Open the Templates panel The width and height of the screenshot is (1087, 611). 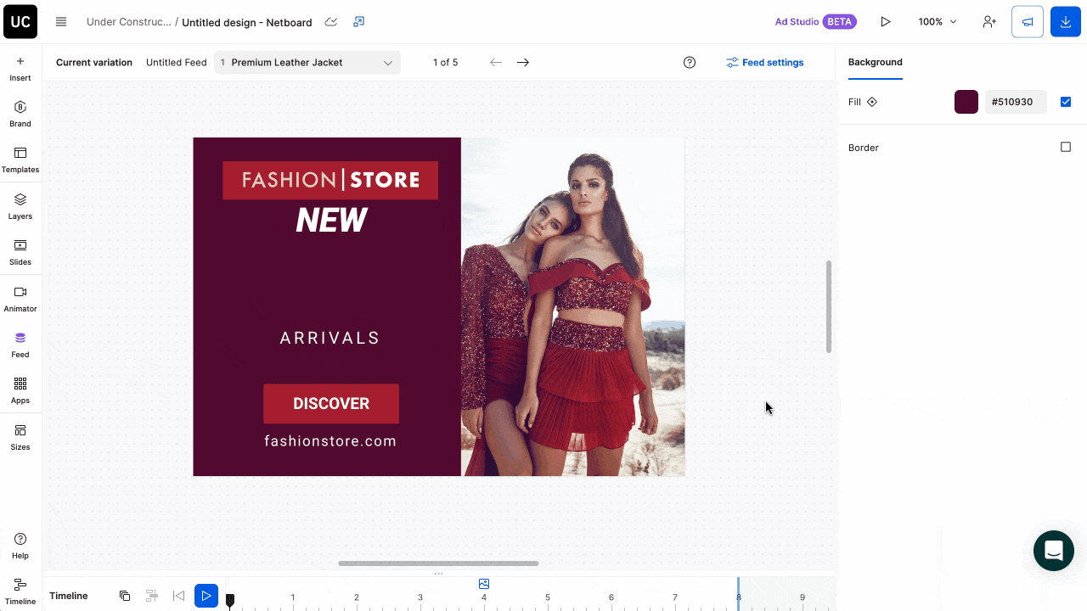[20, 160]
